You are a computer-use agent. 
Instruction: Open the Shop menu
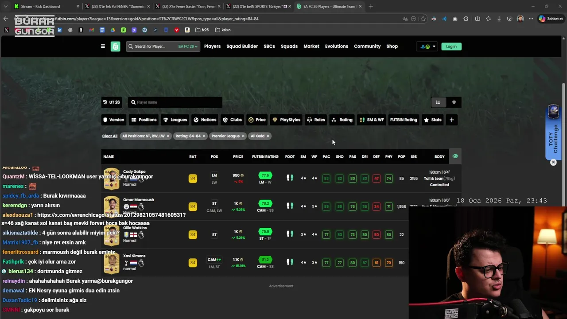tap(392, 46)
